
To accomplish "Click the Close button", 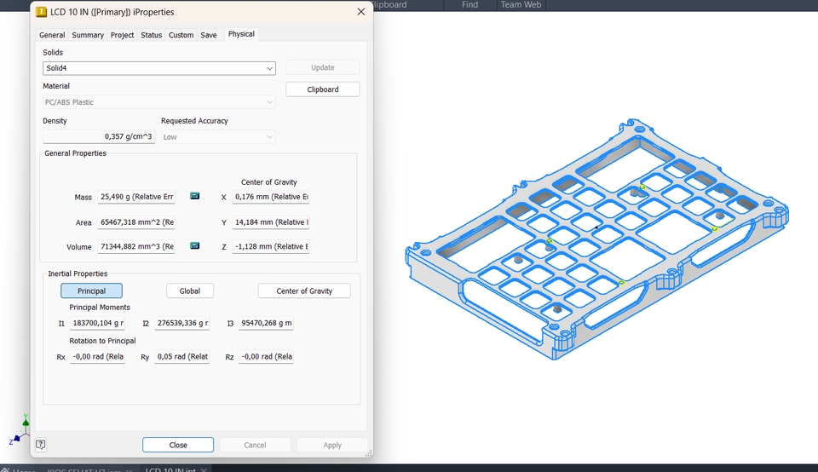I will pos(178,445).
